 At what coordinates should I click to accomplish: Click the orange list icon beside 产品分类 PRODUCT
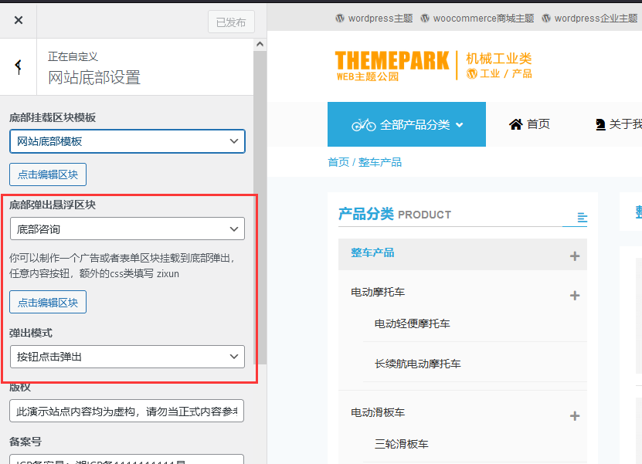(583, 217)
